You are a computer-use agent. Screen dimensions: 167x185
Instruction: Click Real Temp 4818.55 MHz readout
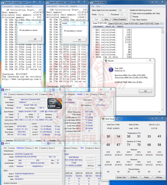(134, 125)
